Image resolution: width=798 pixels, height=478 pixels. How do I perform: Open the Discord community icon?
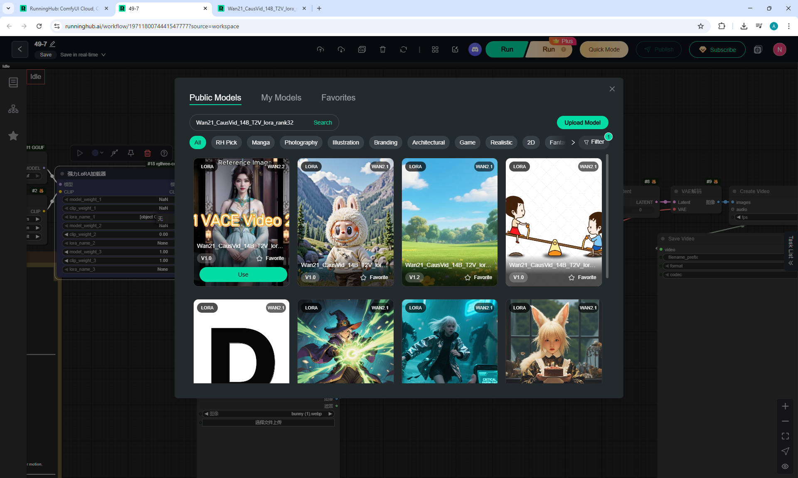[x=475, y=49]
